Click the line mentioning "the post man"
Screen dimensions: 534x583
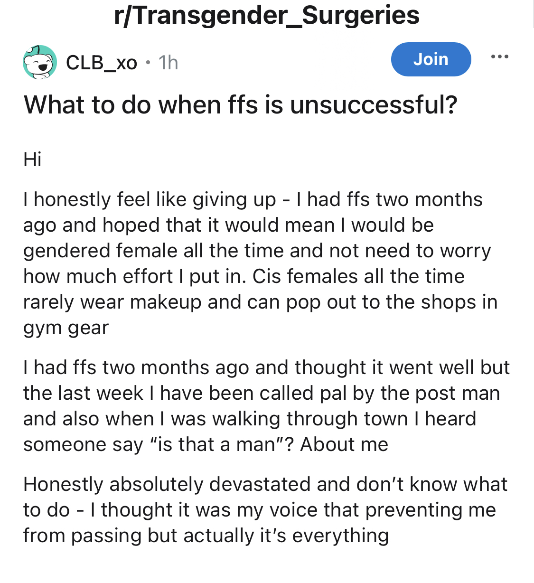(x=262, y=393)
